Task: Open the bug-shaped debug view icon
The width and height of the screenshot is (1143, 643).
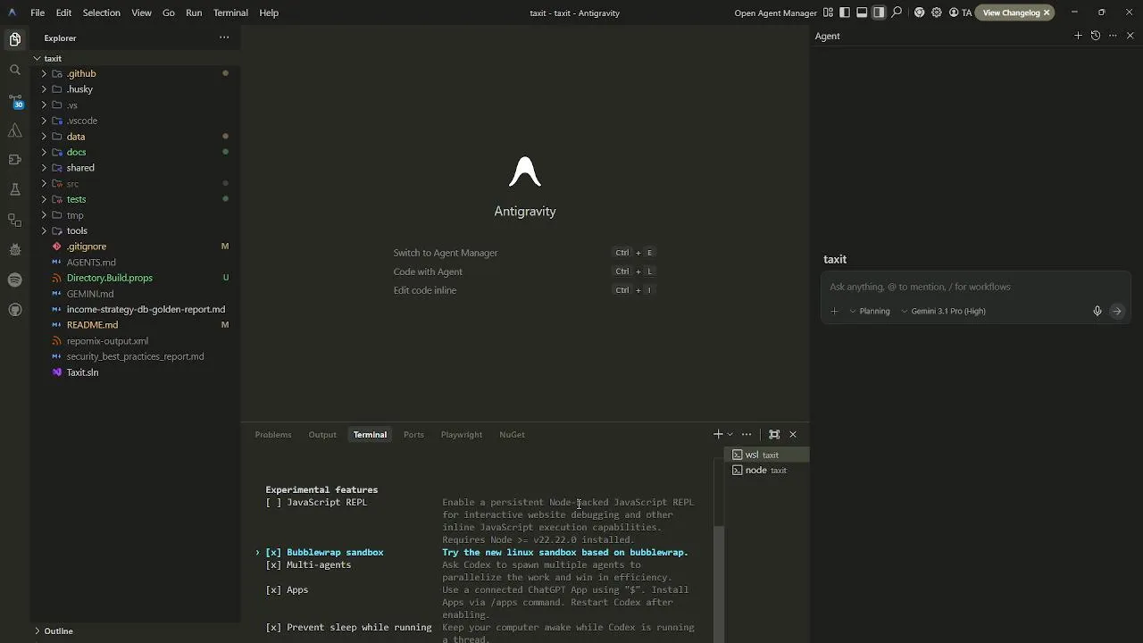Action: click(x=14, y=250)
